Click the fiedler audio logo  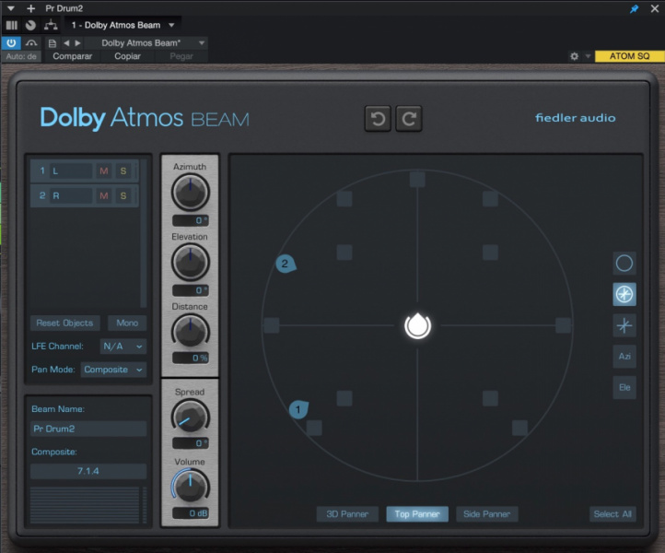pyautogui.click(x=575, y=118)
